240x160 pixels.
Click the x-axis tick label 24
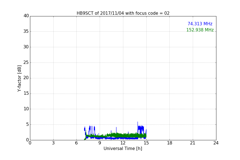[x=216, y=143]
